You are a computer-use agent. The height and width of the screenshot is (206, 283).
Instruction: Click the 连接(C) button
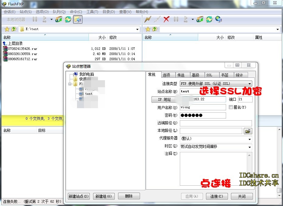(217, 196)
